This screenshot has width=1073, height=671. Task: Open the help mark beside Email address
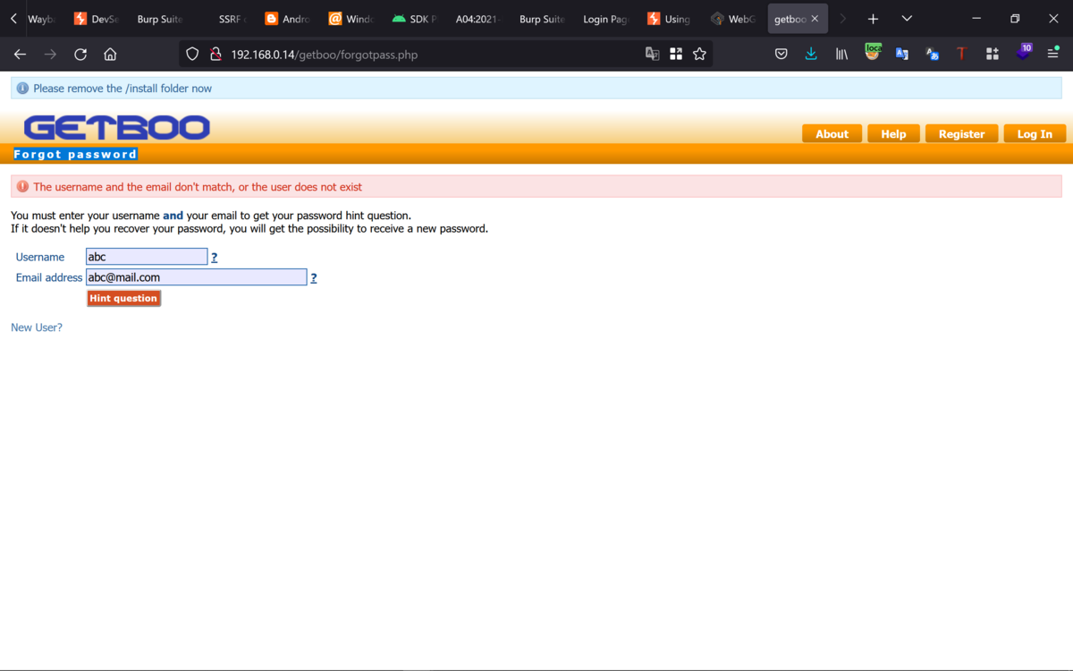tap(313, 278)
